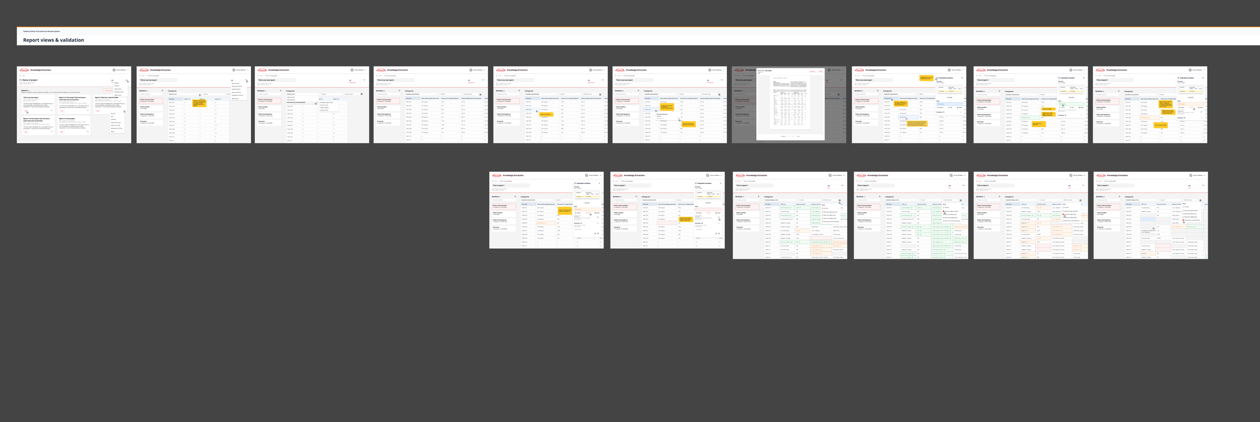Click the table filter icon in the fourth top-row frame
Screen dimensions: 1260x422
(x=480, y=94)
